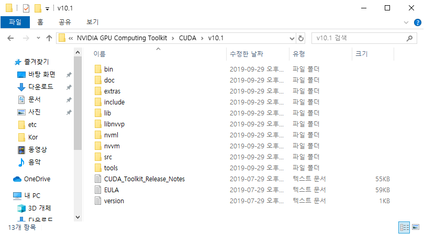This screenshot has height=234, width=424.
Task: Open the 홈 ribbon tab
Action: click(40, 22)
